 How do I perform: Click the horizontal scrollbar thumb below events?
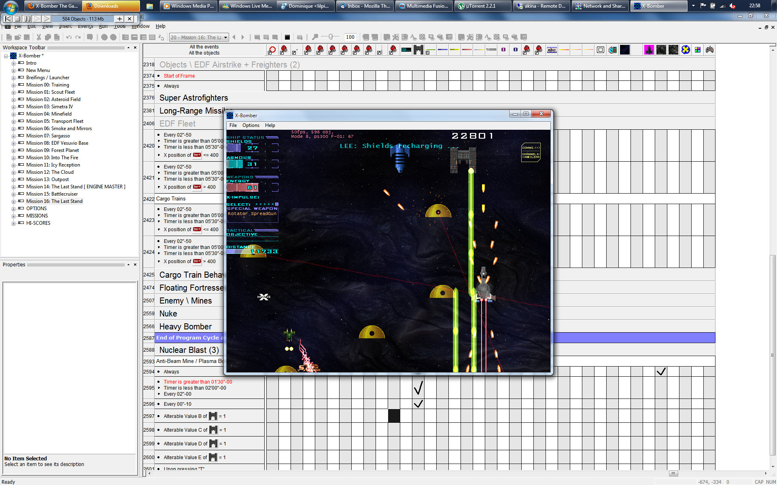[673, 473]
